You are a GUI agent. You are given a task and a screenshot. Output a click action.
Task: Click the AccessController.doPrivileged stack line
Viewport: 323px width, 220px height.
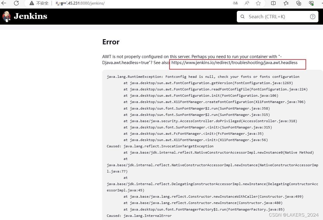[x=210, y=121]
